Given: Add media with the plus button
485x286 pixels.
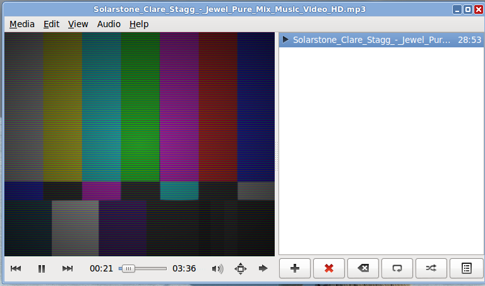Looking at the screenshot, I should coord(295,268).
